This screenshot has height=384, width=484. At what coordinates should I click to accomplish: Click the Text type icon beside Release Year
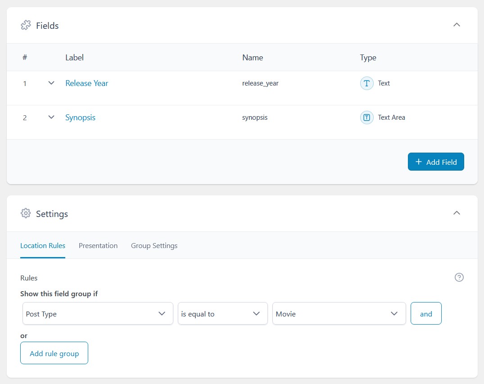coord(366,83)
